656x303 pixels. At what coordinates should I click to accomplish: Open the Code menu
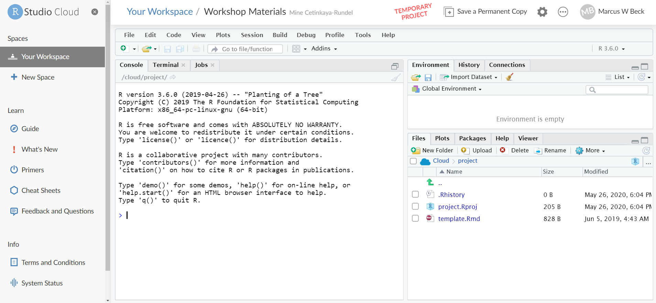tap(174, 35)
